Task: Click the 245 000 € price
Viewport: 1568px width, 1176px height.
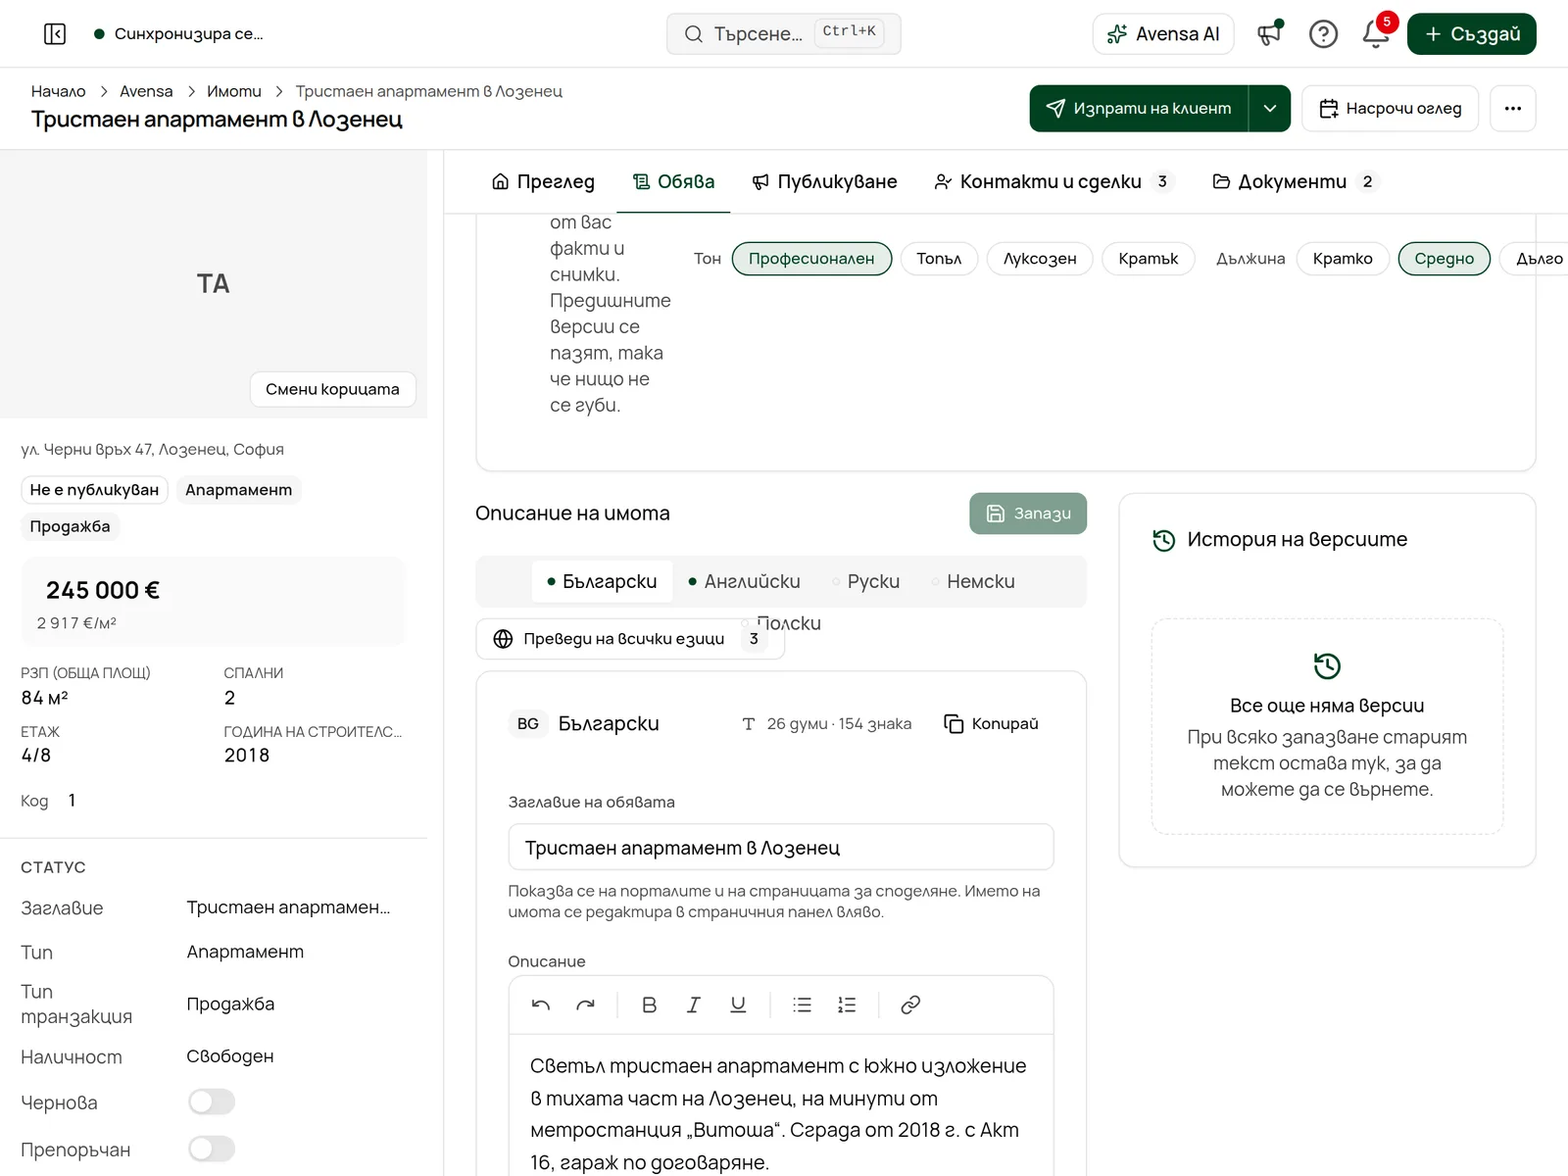Action: pyautogui.click(x=103, y=590)
